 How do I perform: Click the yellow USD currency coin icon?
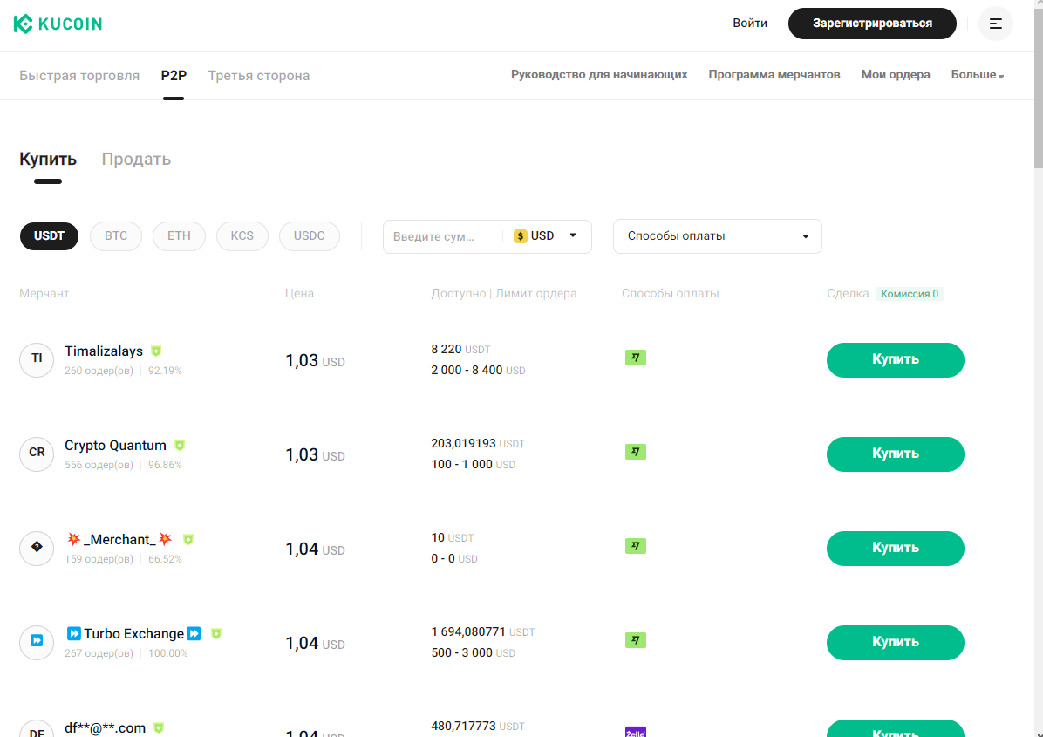(x=521, y=236)
